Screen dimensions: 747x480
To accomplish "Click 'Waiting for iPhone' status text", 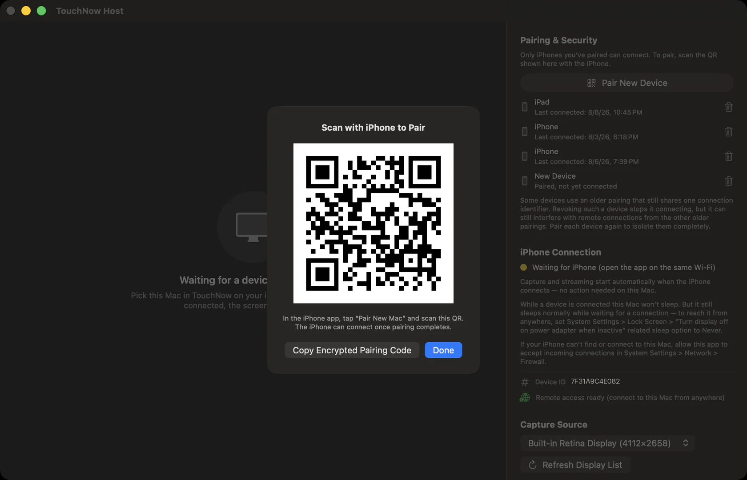I will (623, 268).
